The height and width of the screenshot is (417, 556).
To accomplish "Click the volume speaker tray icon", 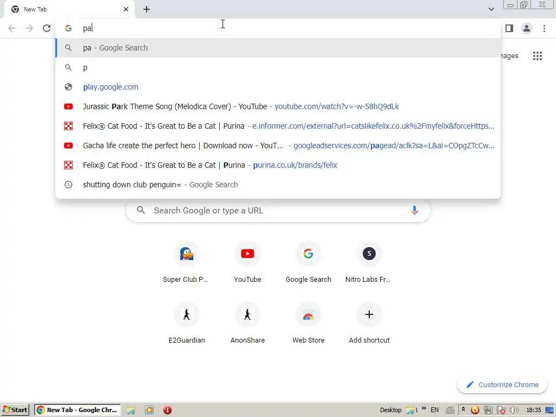I will [x=514, y=410].
